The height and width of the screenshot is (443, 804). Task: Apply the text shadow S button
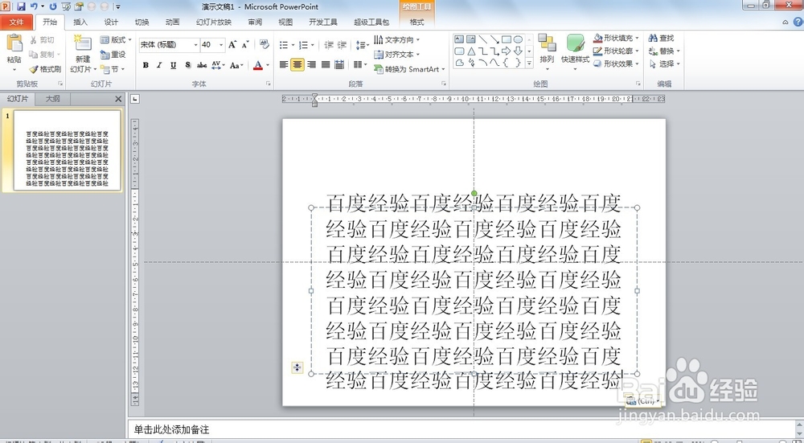pyautogui.click(x=187, y=65)
